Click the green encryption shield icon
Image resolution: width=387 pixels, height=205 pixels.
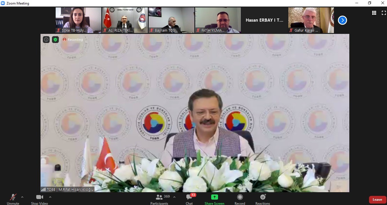(55, 40)
